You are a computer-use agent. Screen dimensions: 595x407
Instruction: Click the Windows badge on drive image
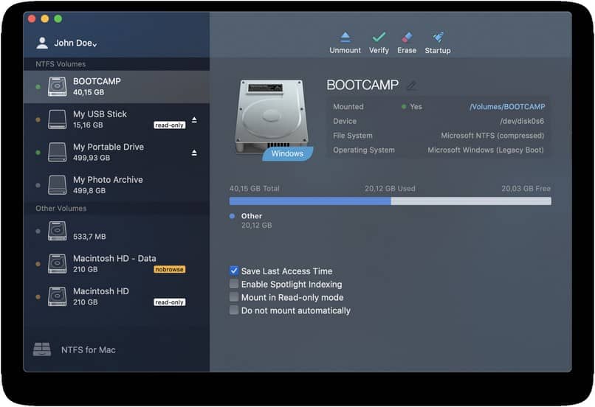(x=287, y=153)
